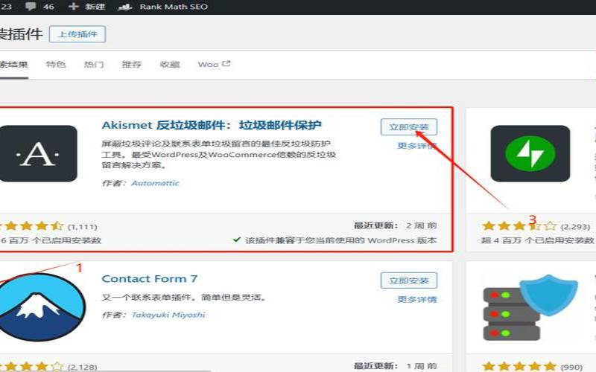The width and height of the screenshot is (596, 372).
Task: Open the Takayuki Miyoshi author link
Action: tap(168, 315)
